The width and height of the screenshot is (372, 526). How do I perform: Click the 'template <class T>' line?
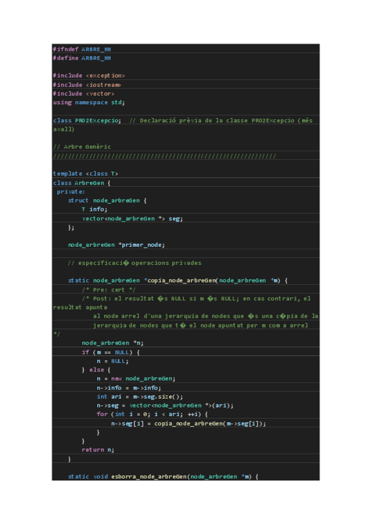click(86, 174)
